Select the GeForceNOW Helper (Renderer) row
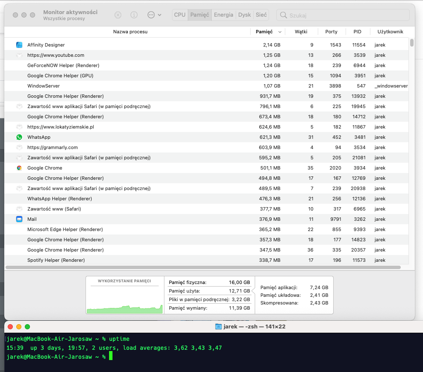423x372 pixels. coord(207,65)
